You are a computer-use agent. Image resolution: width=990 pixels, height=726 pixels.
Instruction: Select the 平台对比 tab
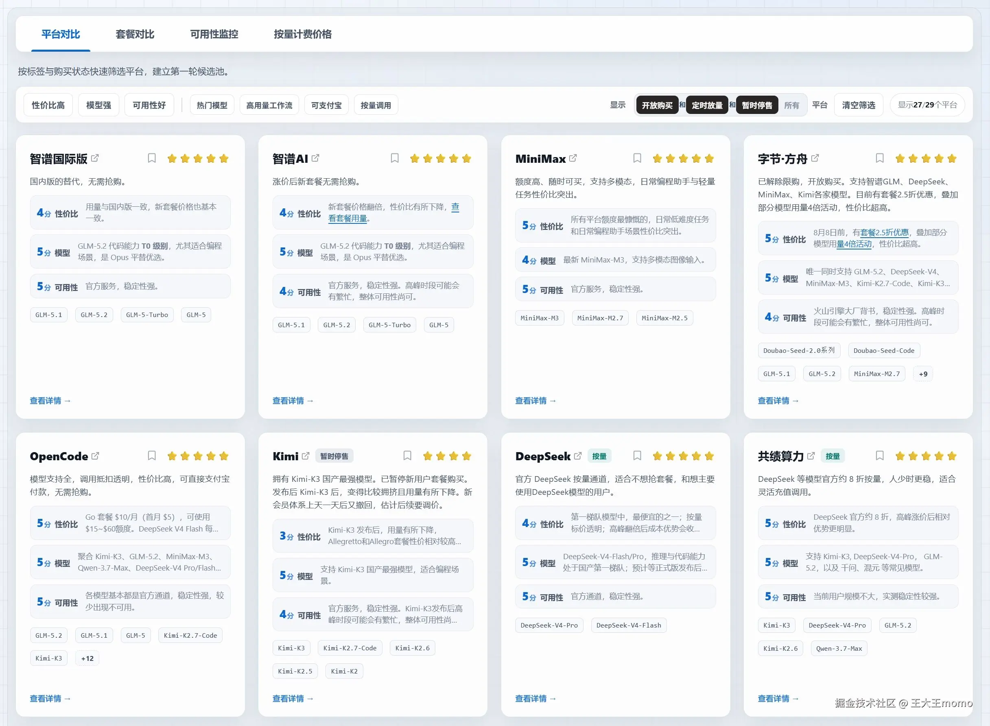61,34
